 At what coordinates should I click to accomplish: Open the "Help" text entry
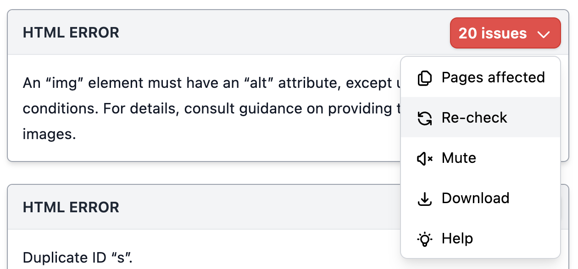click(x=457, y=238)
